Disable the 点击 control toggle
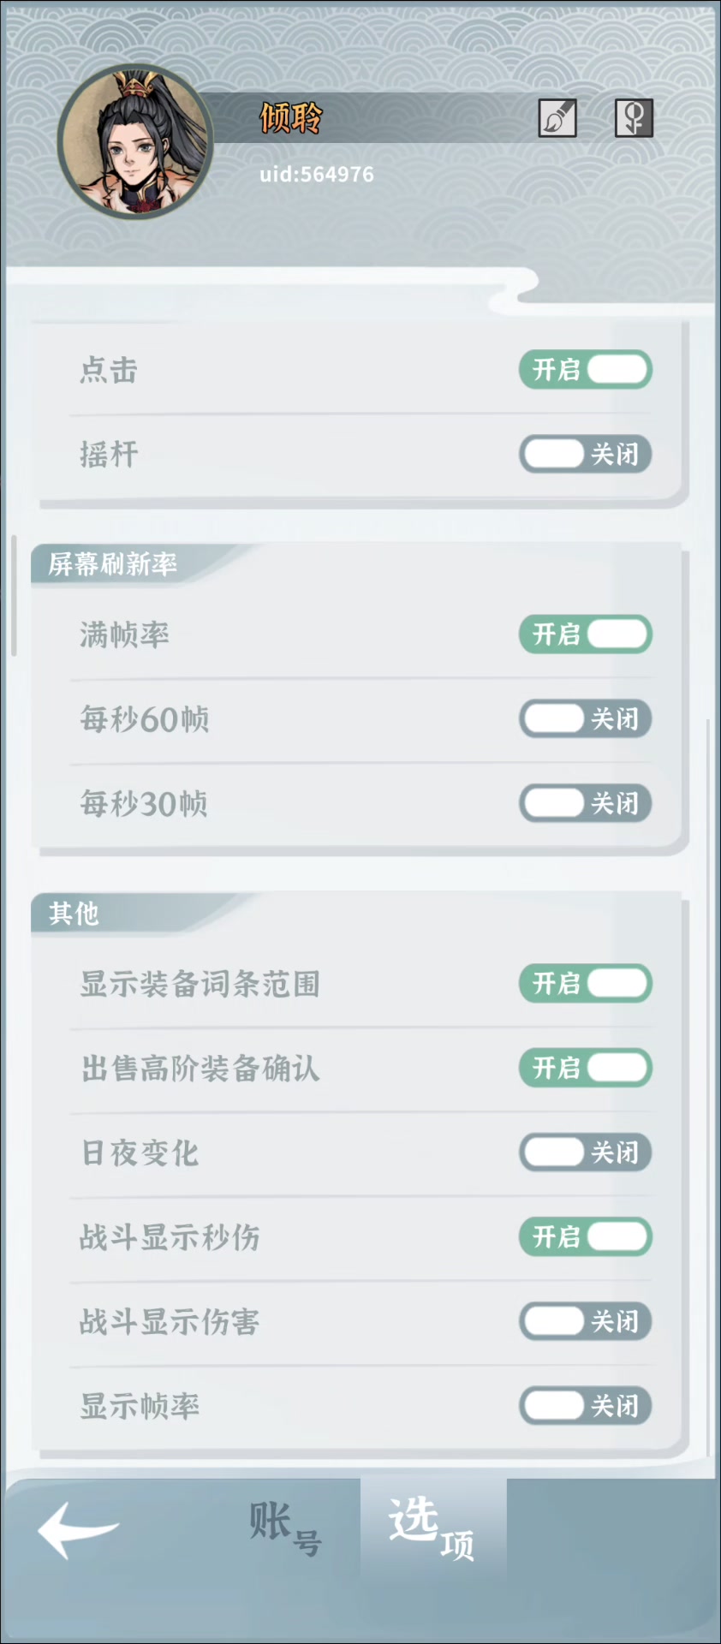The width and height of the screenshot is (721, 1644). pyautogui.click(x=586, y=370)
